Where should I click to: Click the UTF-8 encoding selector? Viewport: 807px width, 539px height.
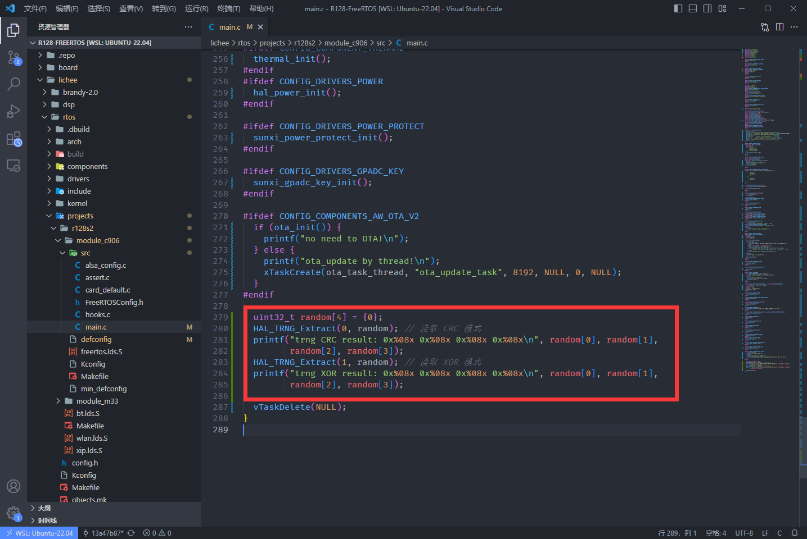[743, 533]
